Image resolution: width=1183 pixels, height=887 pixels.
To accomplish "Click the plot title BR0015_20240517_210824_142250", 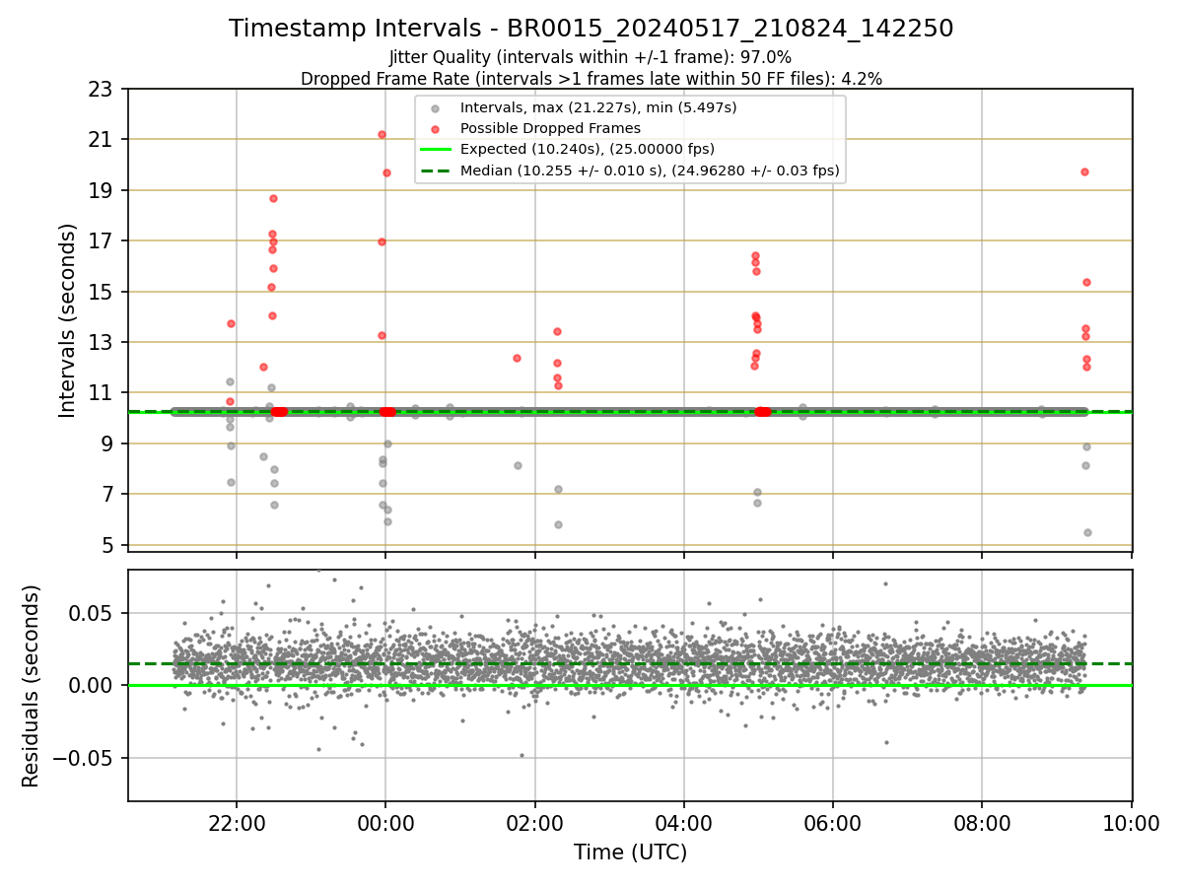I will click(591, 29).
